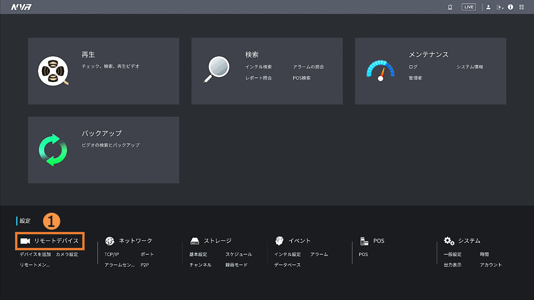Open the info icon in the top bar

point(511,7)
